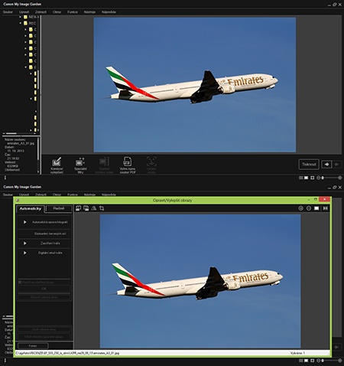
Task: Click the previous image arrow button
Action: tap(326, 165)
